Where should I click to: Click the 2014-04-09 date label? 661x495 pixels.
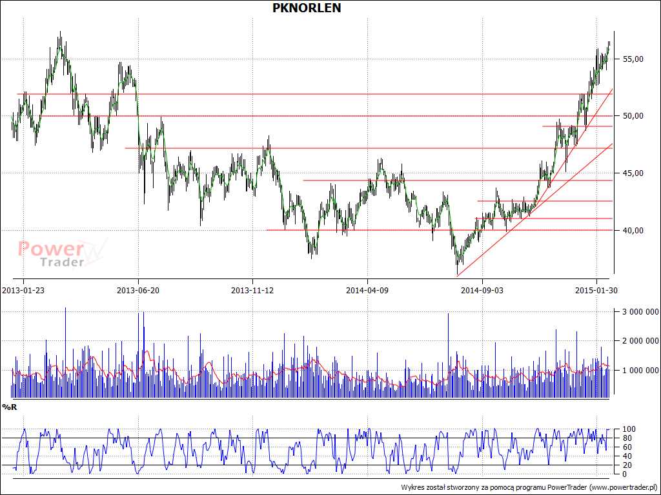[x=367, y=290]
